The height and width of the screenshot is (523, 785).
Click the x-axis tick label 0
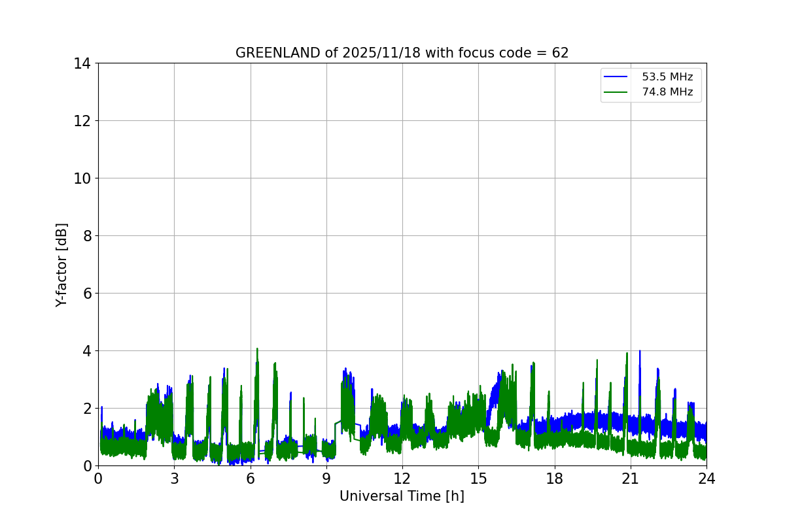pos(98,479)
